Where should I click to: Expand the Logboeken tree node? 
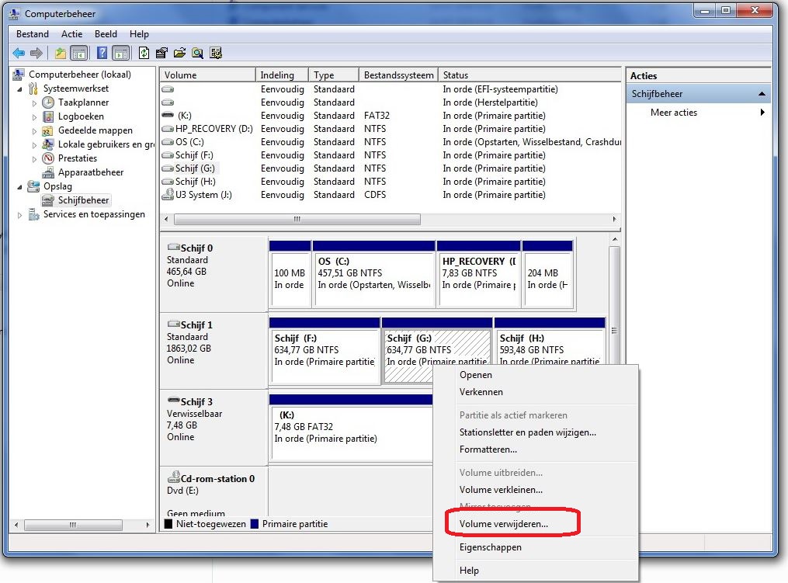34,116
